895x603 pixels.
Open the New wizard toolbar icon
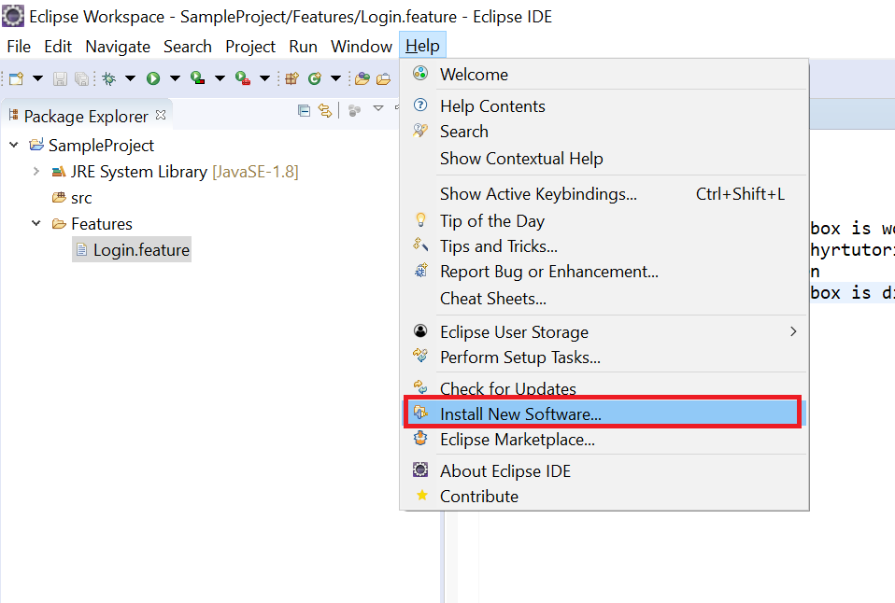(16, 78)
